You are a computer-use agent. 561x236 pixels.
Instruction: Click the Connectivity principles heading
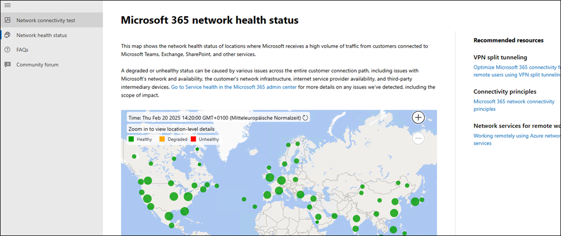coord(505,92)
